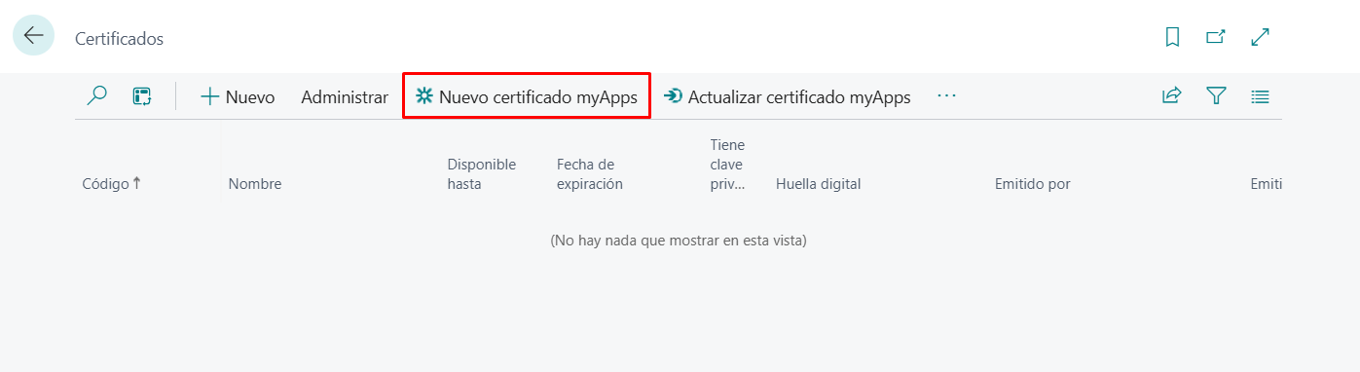Open the search magnifier icon
This screenshot has width=1360, height=372.
96,96
